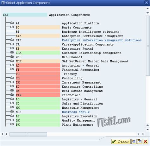Click the bottom-right scroll down arrow
This screenshot has height=146, width=150.
click(x=148, y=130)
